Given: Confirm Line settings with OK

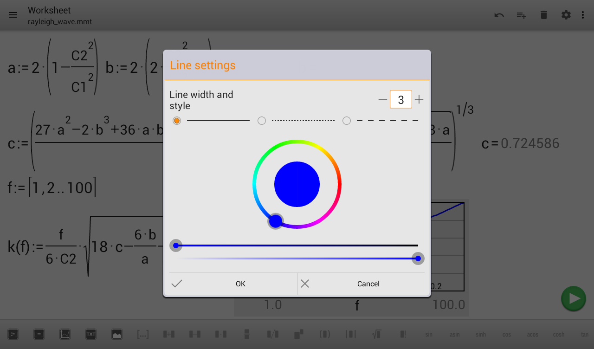Looking at the screenshot, I should (x=233, y=284).
